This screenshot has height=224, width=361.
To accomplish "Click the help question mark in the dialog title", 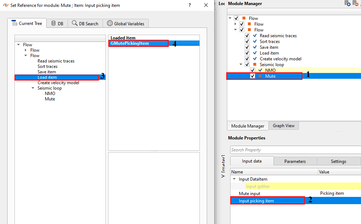I will [190, 5].
